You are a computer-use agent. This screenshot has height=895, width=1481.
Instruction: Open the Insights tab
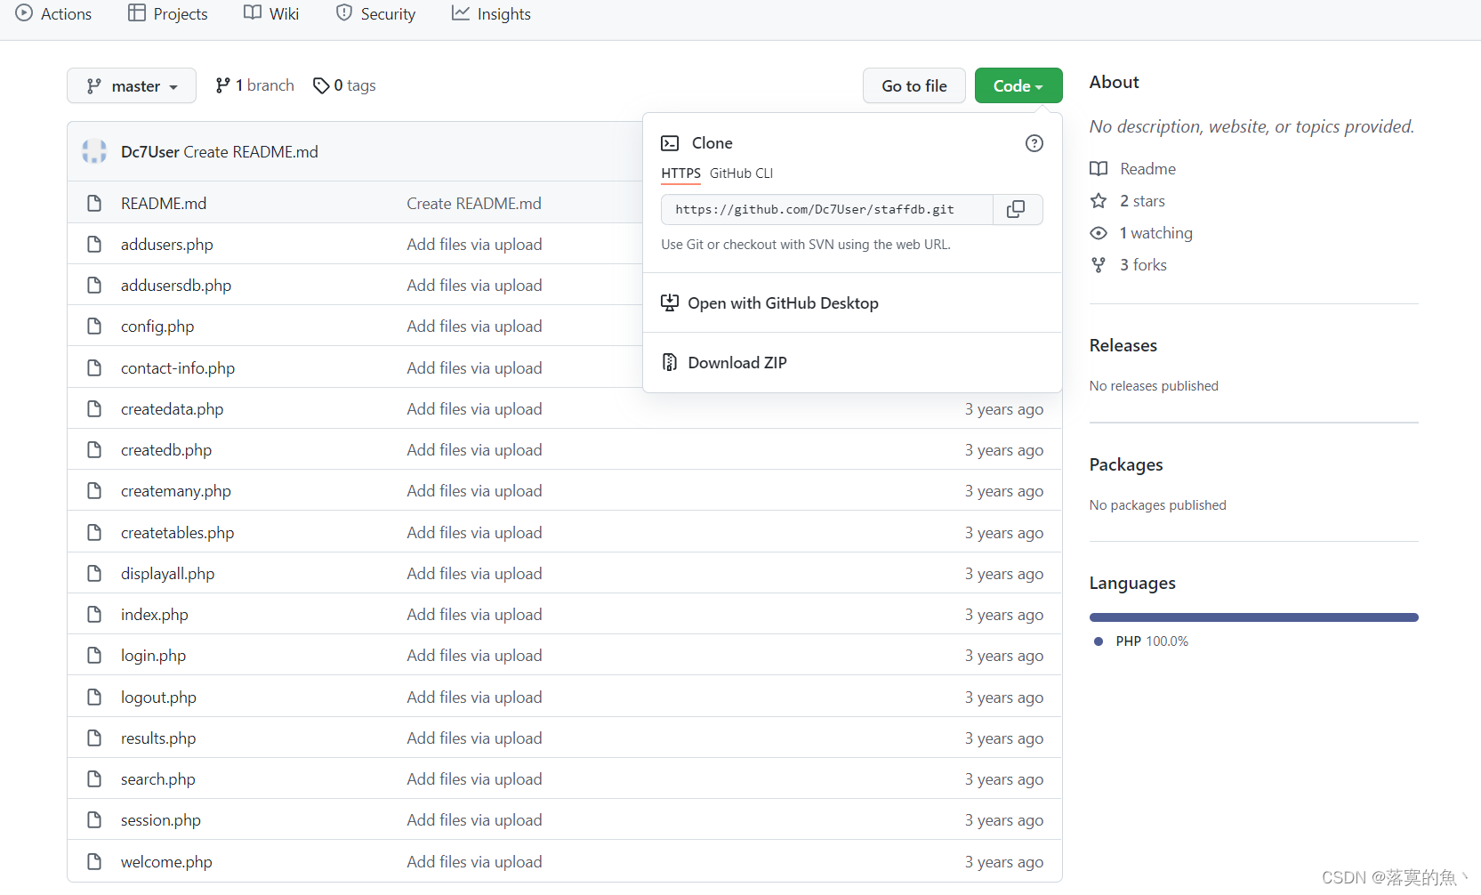pos(492,14)
